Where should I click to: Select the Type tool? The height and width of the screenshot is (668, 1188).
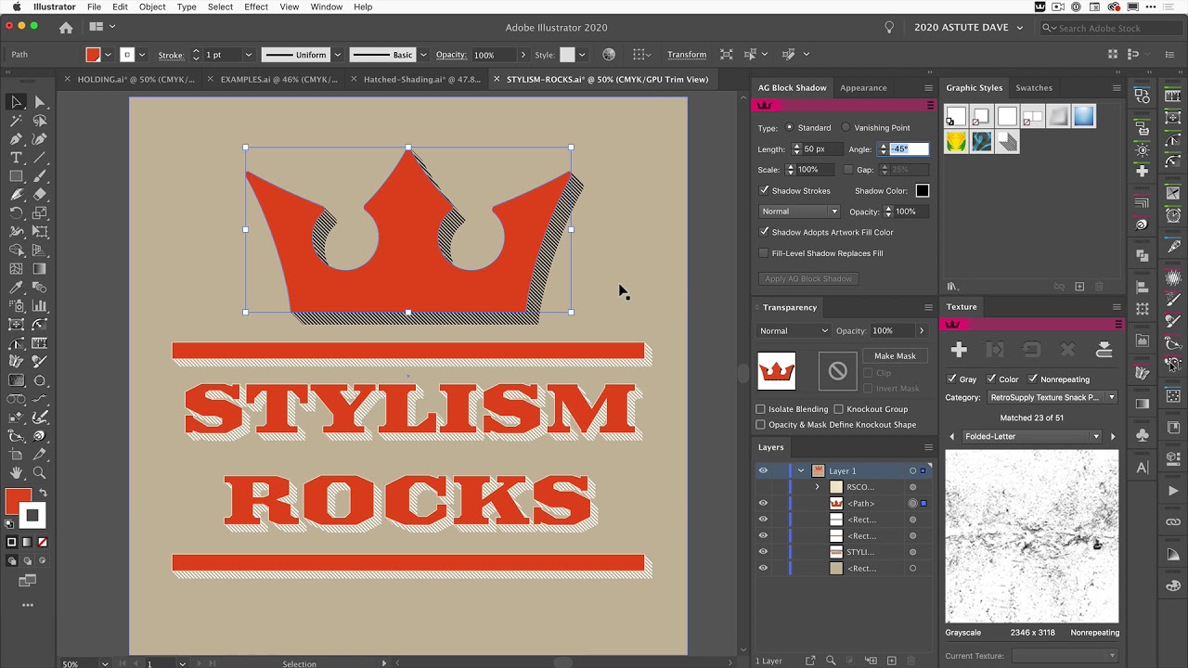17,158
